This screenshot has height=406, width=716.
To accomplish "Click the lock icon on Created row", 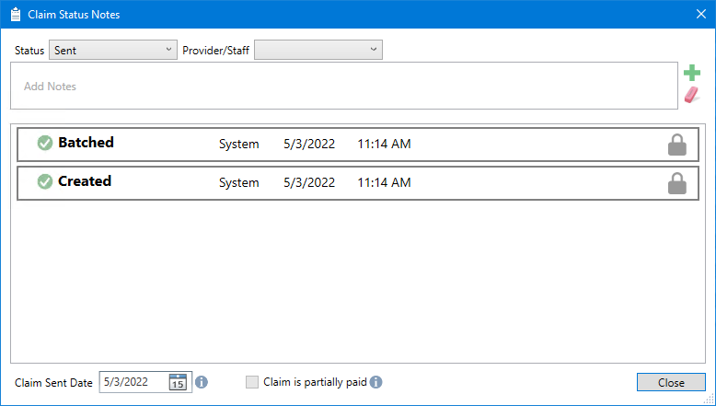I will pyautogui.click(x=677, y=183).
